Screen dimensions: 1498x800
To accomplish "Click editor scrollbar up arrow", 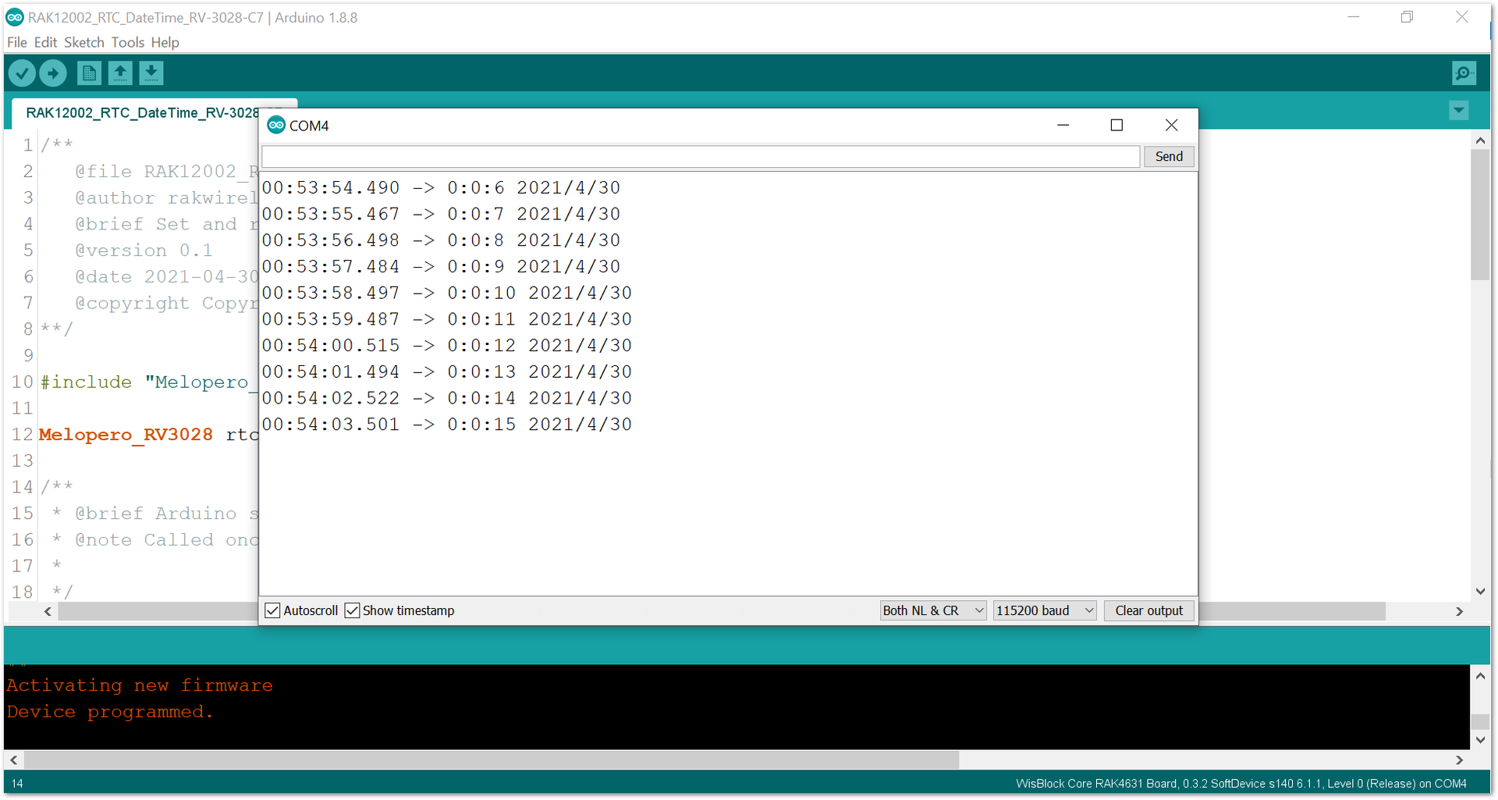I will click(x=1480, y=140).
